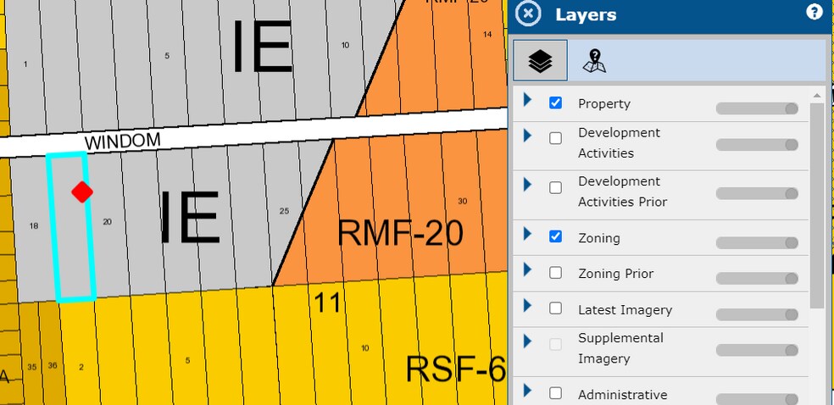Expand the Zoning layer group arrow
The height and width of the screenshot is (405, 834).
click(527, 235)
